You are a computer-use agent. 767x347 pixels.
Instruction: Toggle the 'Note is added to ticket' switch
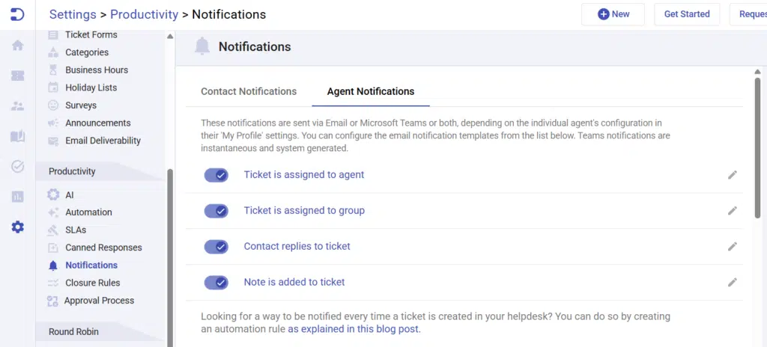[x=216, y=283]
